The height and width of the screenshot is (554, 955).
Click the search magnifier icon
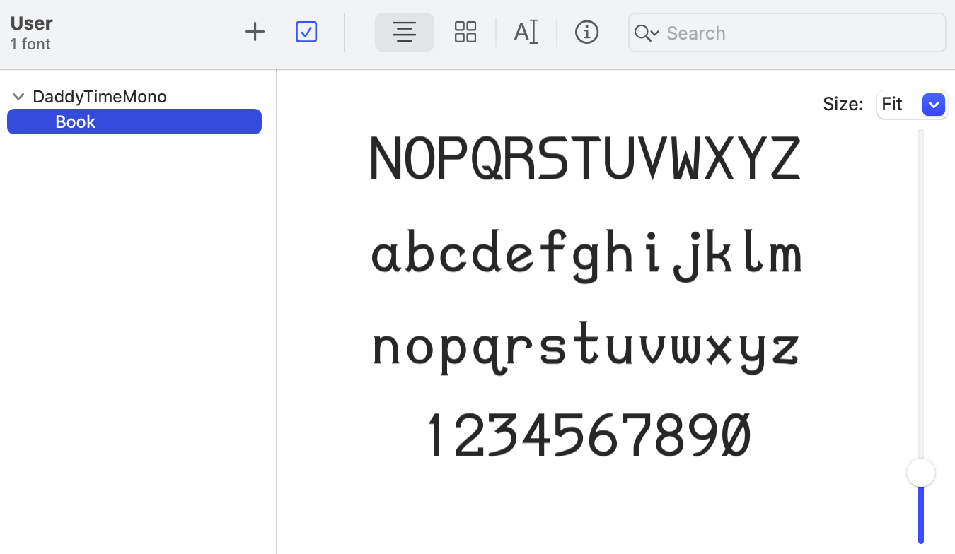tap(641, 33)
